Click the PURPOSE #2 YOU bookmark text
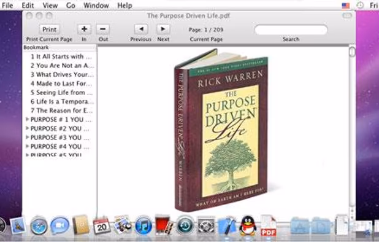Viewport: 379px width, 242px height. (x=59, y=128)
